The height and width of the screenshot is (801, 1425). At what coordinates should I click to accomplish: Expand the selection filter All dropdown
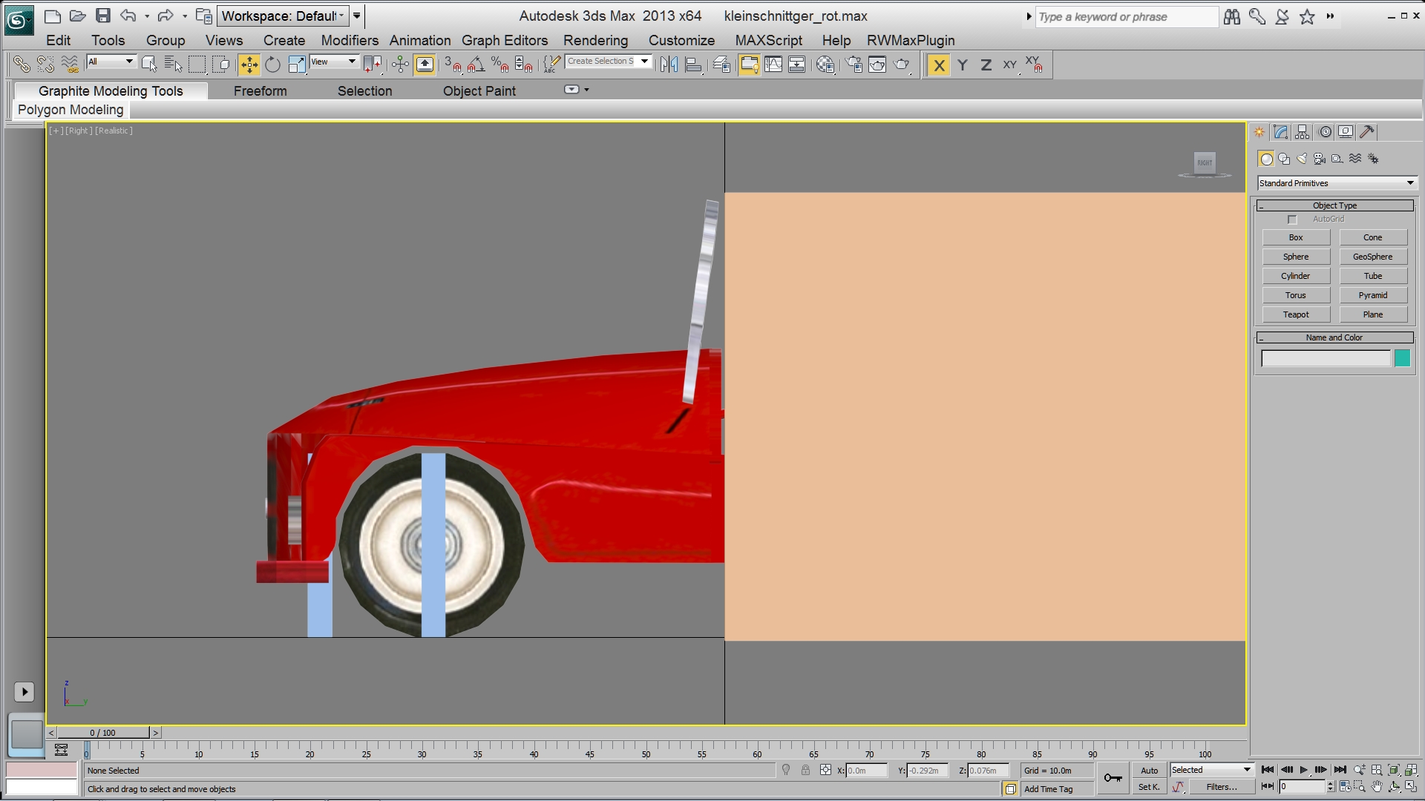click(x=111, y=62)
